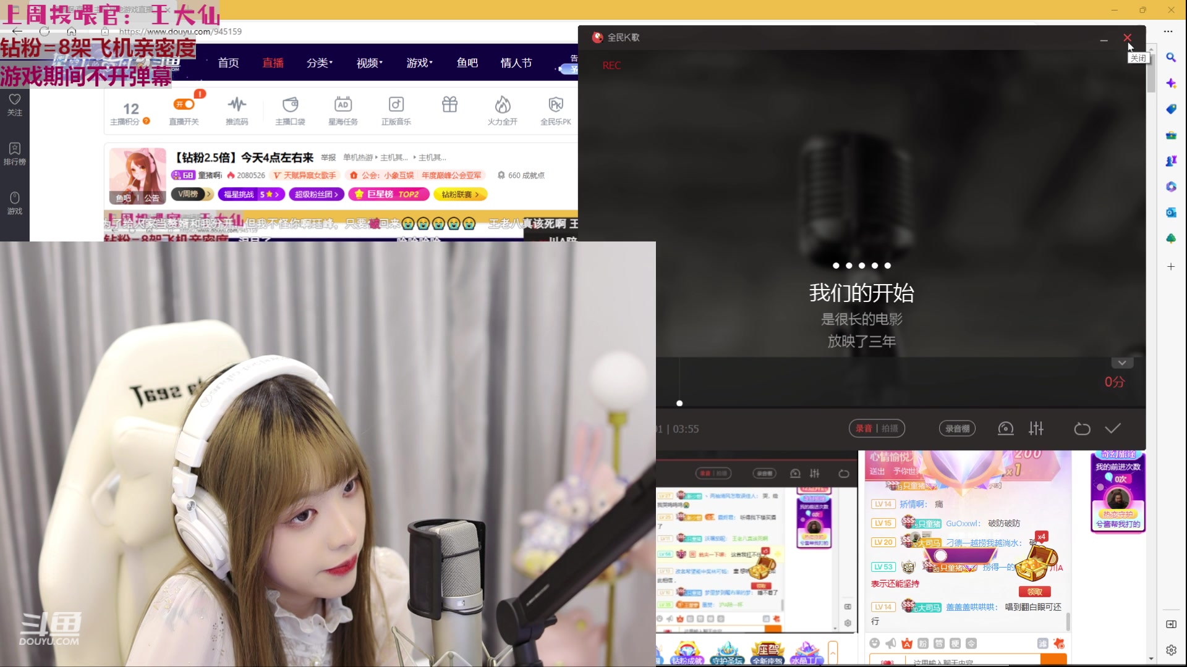The height and width of the screenshot is (667, 1187).
Task: Enter the 录音棚 in 全民K歌
Action: coord(957,428)
